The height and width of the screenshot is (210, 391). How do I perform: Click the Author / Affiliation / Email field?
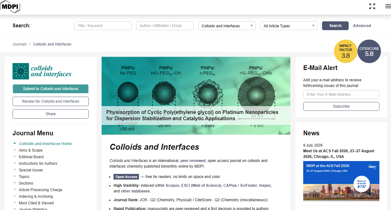point(165,26)
